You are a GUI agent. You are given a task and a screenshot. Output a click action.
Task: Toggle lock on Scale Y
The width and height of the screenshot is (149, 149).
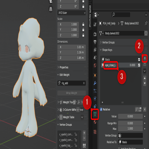pos(83,30)
